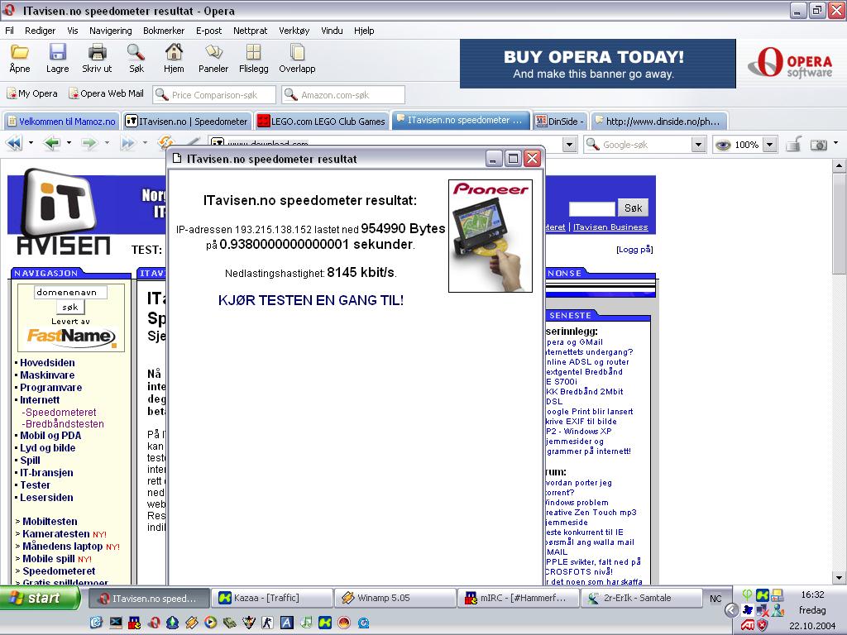The width and height of the screenshot is (847, 635).
Task: Click the Price Comparison-søk input field
Action: [214, 95]
